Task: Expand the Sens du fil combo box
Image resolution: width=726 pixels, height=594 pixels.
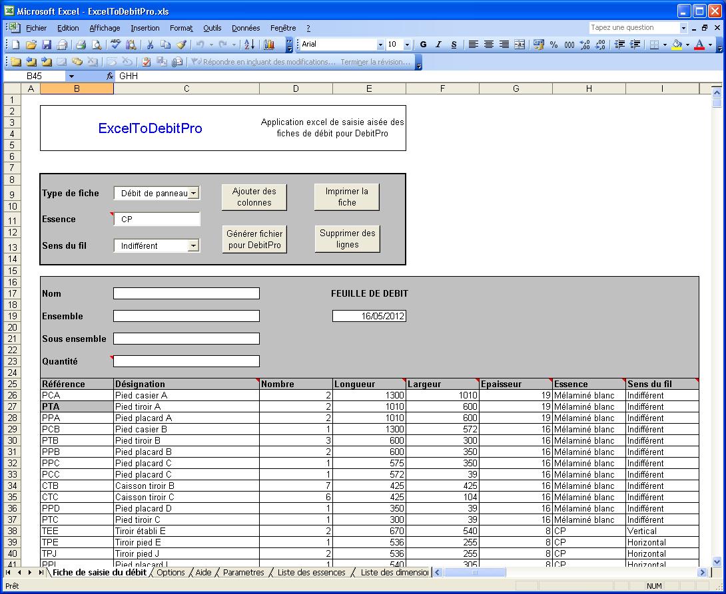Action: click(x=193, y=245)
